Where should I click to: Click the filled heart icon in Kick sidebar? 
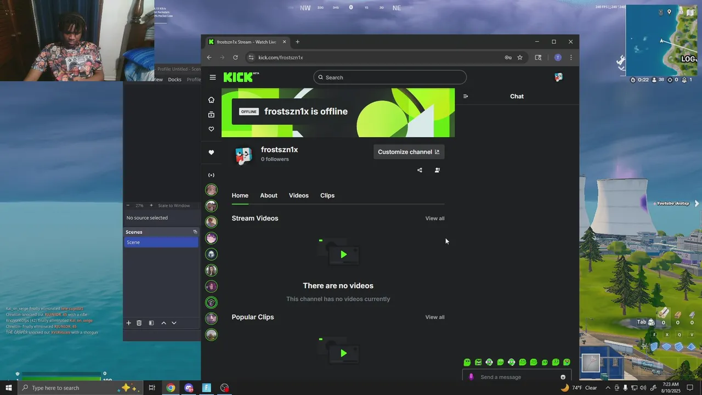tap(211, 153)
